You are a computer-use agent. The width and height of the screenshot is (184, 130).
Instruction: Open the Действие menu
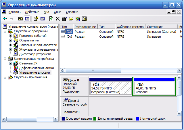point(32,12)
